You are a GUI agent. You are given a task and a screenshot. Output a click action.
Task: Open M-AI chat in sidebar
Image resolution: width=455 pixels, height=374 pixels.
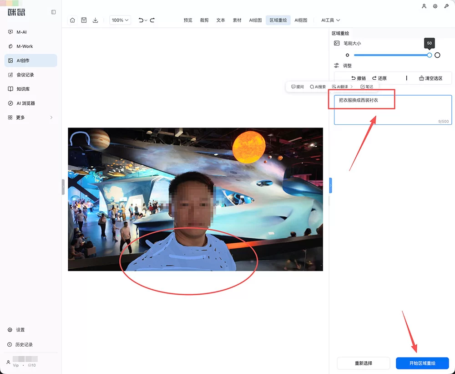pos(31,32)
